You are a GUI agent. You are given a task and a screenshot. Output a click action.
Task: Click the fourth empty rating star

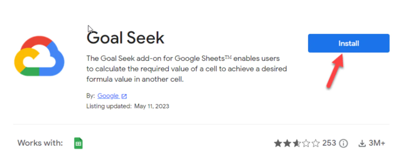(305, 143)
